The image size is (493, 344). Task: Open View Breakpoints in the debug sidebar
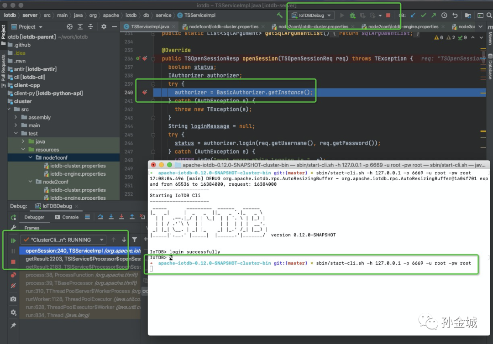(13, 275)
